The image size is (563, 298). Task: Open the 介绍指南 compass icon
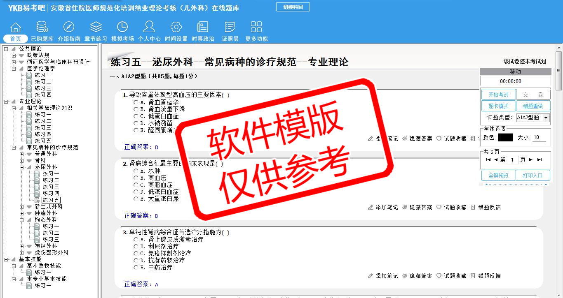pyautogui.click(x=69, y=28)
